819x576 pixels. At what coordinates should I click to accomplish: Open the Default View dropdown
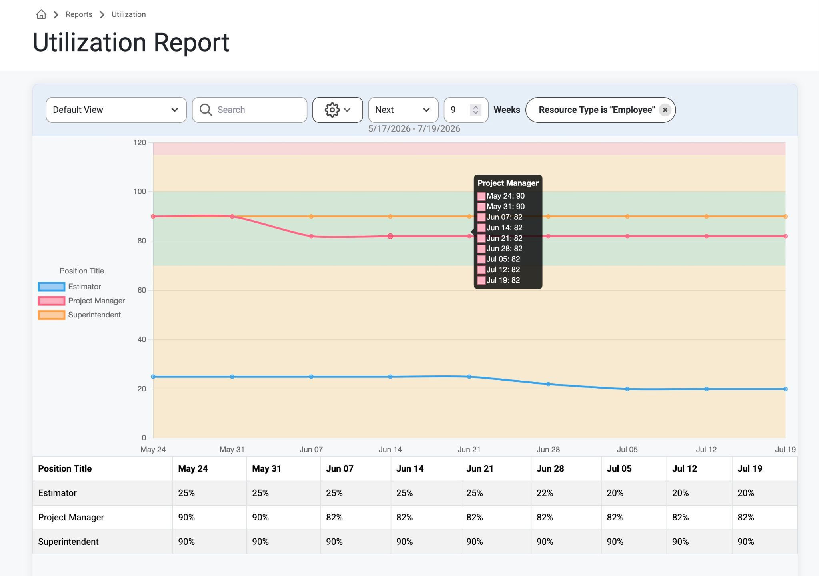[x=116, y=110]
